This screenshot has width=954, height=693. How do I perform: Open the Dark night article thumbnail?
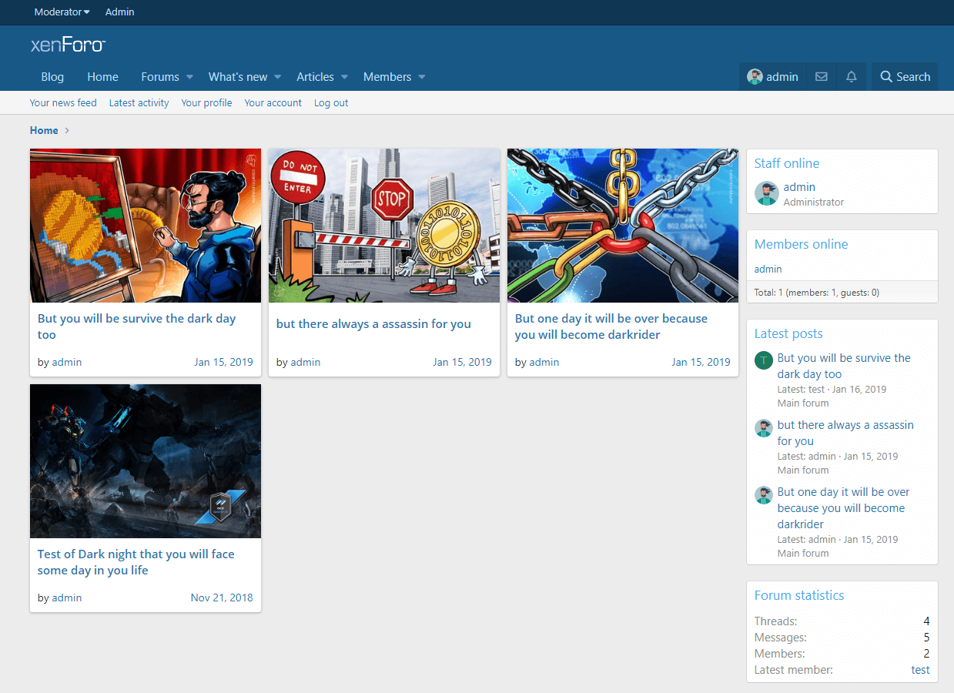click(x=145, y=460)
